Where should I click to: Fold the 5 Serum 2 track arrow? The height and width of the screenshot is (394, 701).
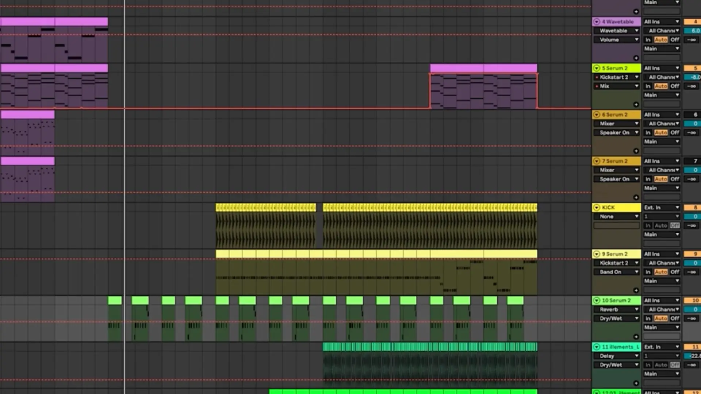click(597, 68)
